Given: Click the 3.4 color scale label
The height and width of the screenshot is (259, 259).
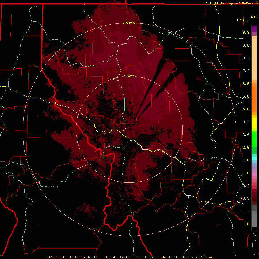Looking at the screenshot, I should pos(246,135).
